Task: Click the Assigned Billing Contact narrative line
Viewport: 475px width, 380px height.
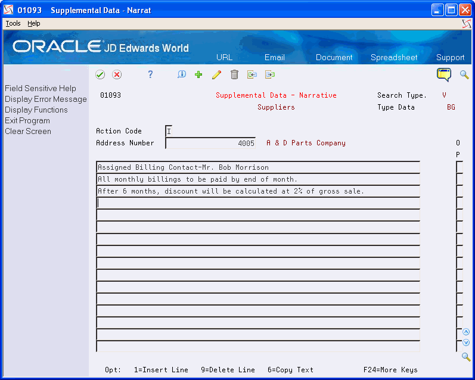Action: [x=258, y=167]
